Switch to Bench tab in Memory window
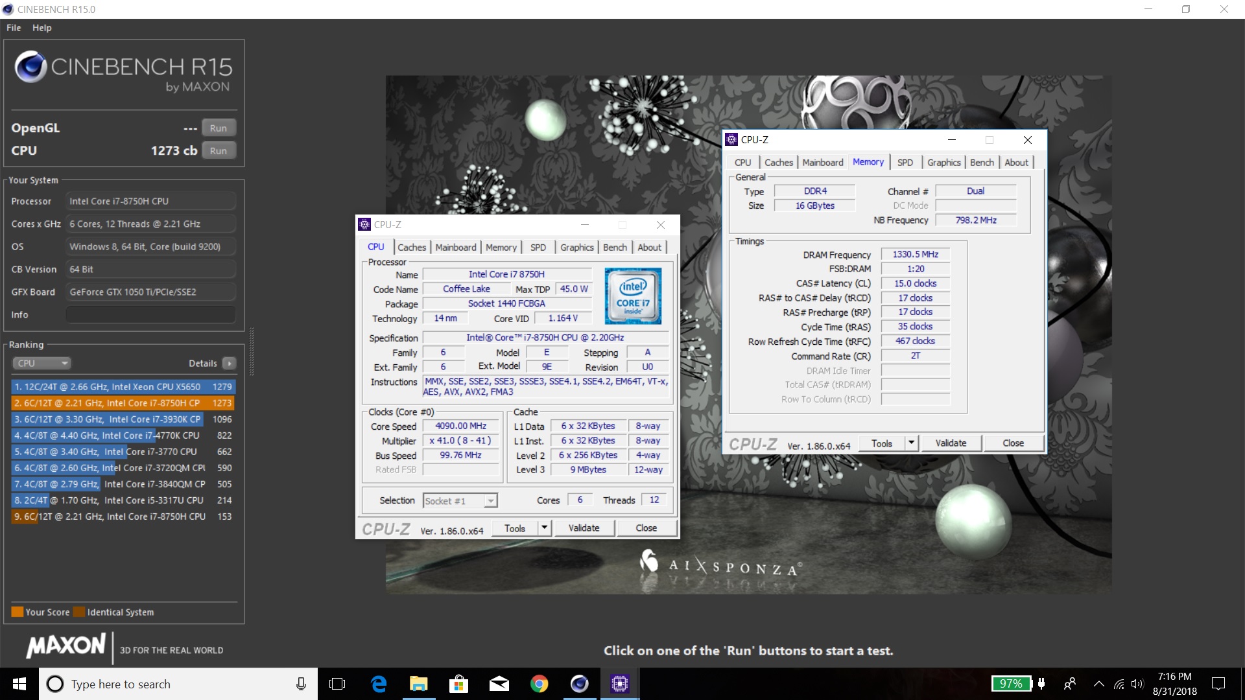This screenshot has height=700, width=1245. [982, 162]
